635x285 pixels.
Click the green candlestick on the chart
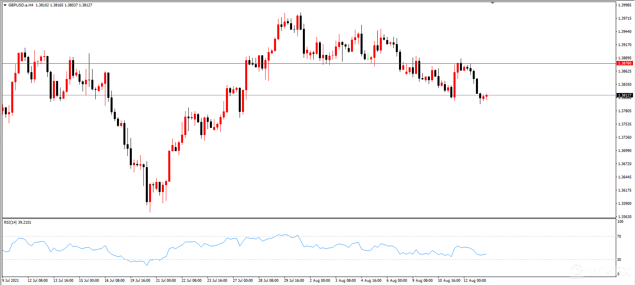click(x=368, y=57)
